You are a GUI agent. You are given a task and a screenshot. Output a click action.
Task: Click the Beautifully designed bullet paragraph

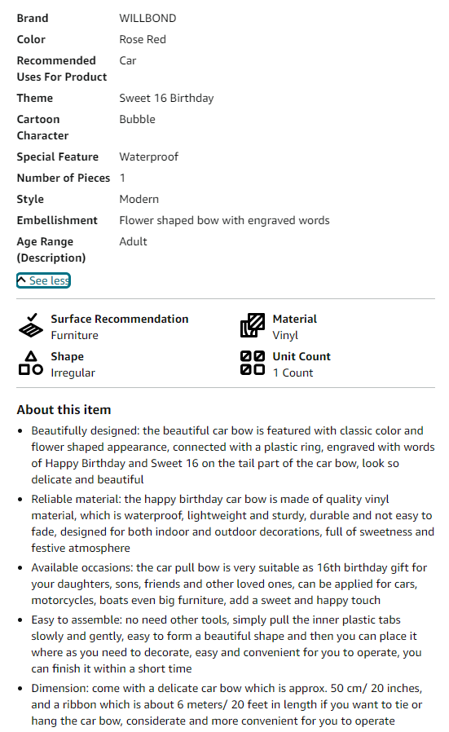click(x=233, y=455)
